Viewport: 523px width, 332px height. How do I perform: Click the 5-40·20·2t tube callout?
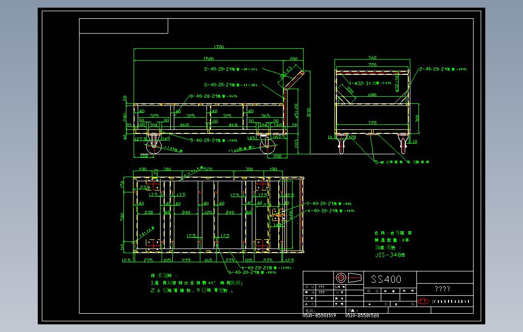click(x=214, y=141)
